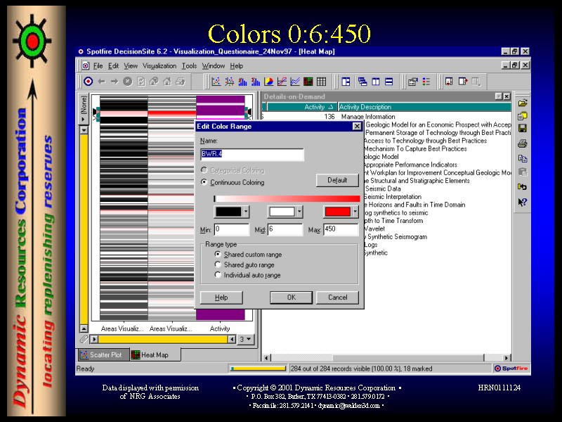Select the Individual auto range option
Screen dimensions: 562x422
pyautogui.click(x=218, y=275)
